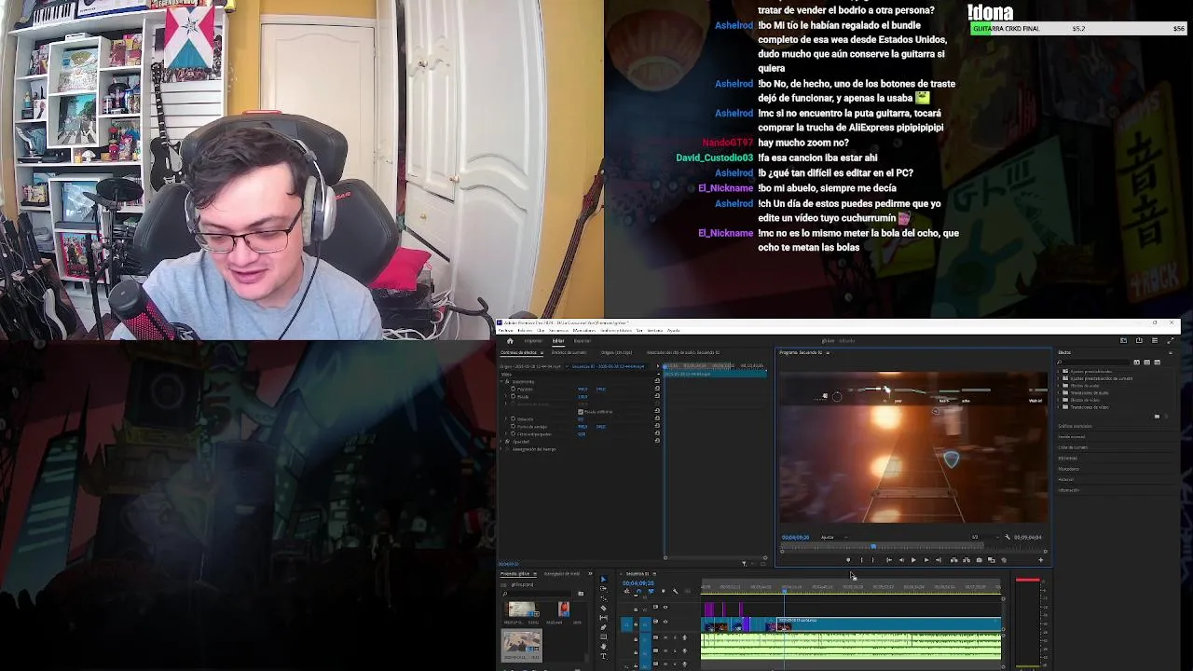Step back one frame

(x=901, y=560)
